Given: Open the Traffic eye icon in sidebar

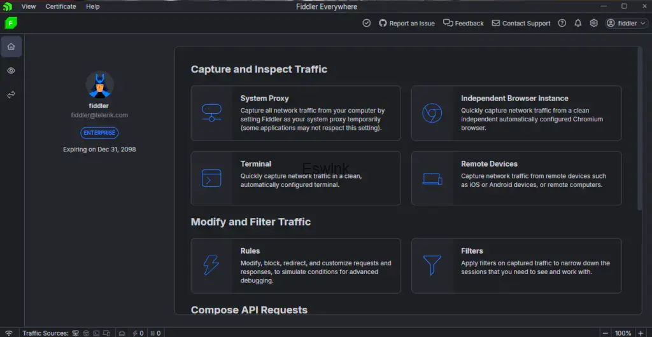Looking at the screenshot, I should click(11, 71).
